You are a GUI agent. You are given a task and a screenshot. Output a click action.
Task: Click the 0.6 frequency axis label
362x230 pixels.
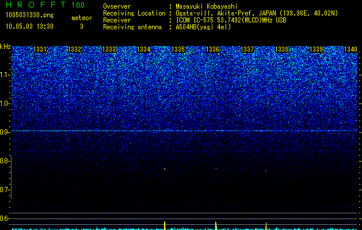pyautogui.click(x=3, y=218)
